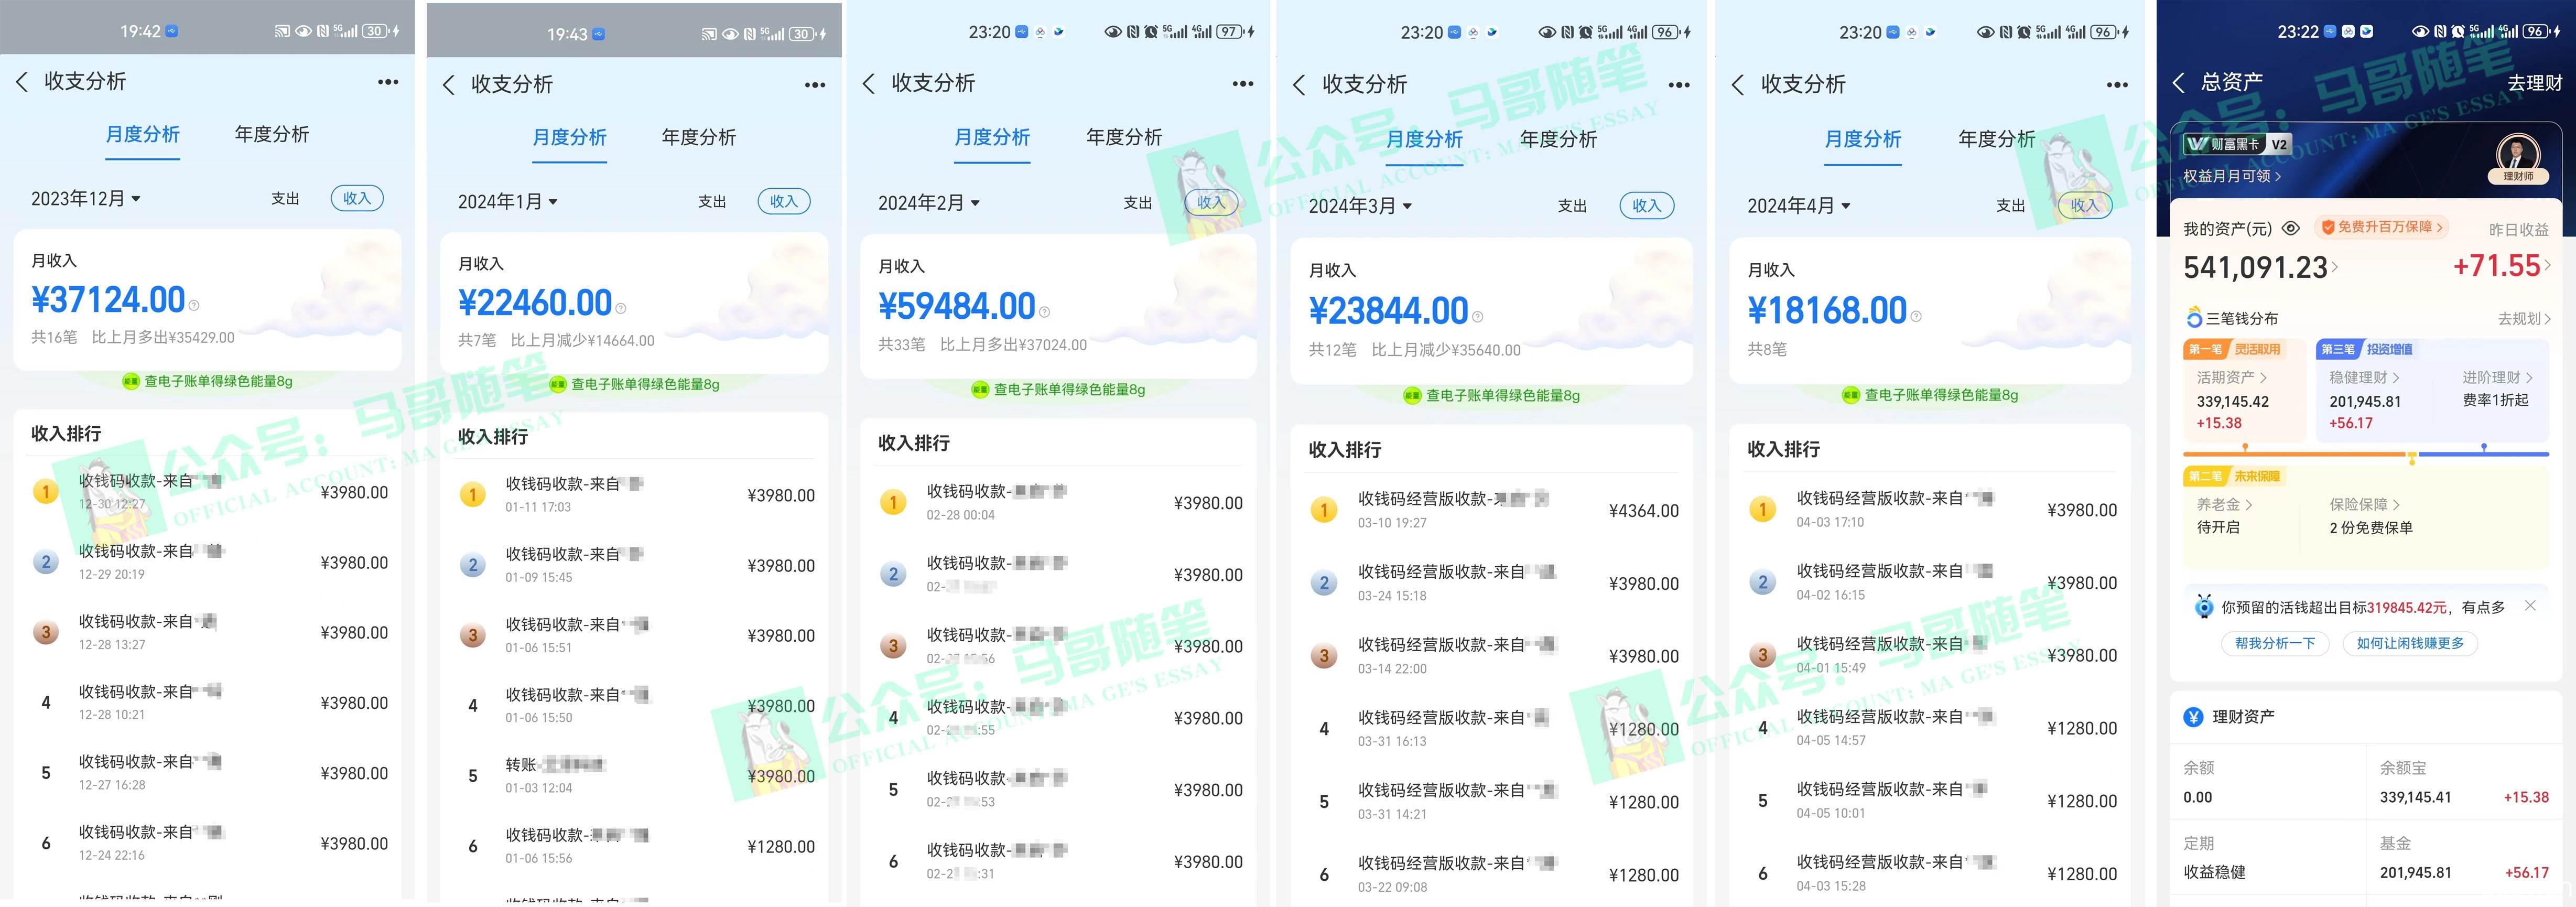Tap the back arrow on 2023年12月 收支分析 page
The image size is (2576, 907).
pyautogui.click(x=23, y=82)
